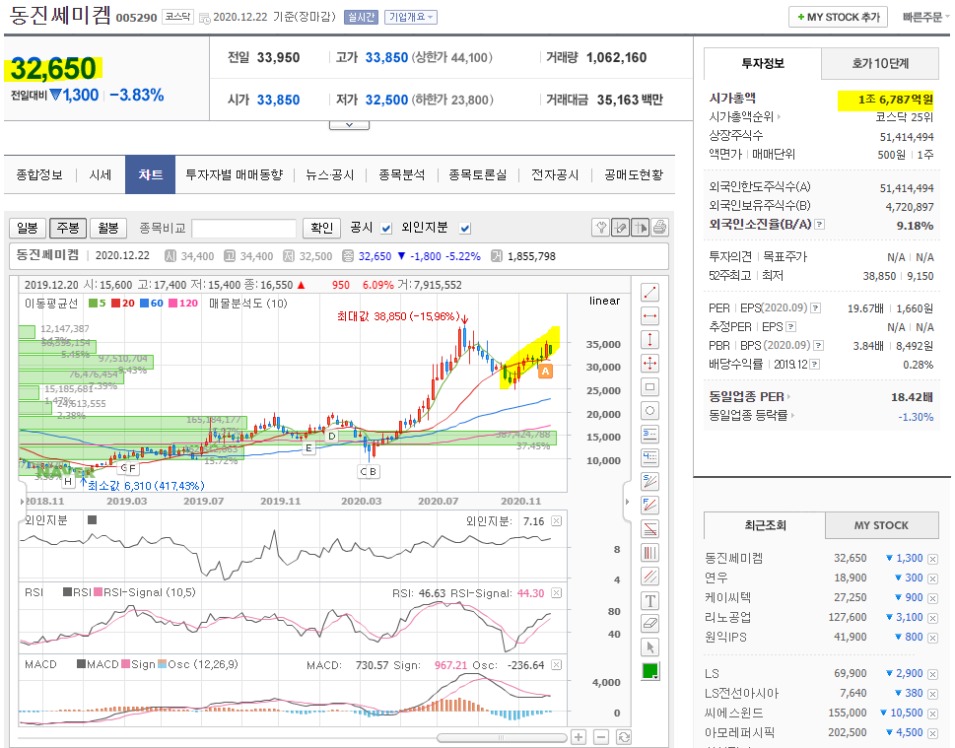Print the chart with printer icon

659,228
